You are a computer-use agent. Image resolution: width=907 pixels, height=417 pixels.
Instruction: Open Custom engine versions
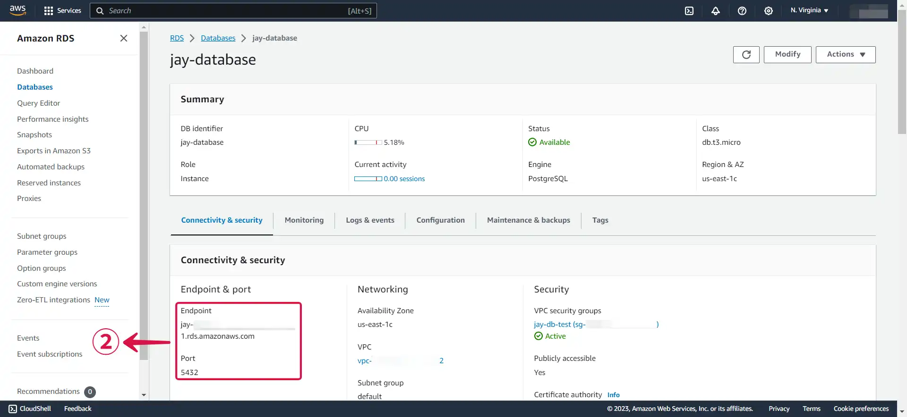click(57, 284)
